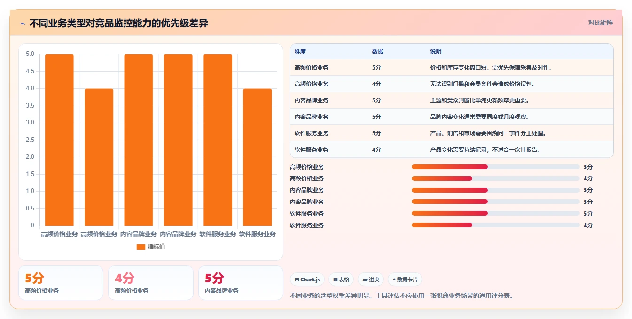Click the text 品牌内容变化通常需要周度或月度观察。
This screenshot has height=319, width=632.
(x=480, y=117)
